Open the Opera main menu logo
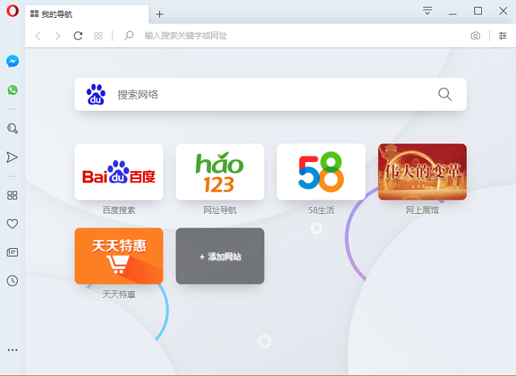Image resolution: width=516 pixels, height=376 pixels. 12,13
